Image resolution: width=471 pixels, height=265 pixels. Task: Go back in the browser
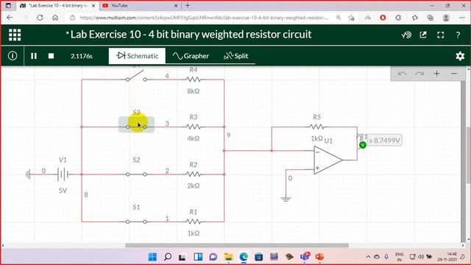10,18
